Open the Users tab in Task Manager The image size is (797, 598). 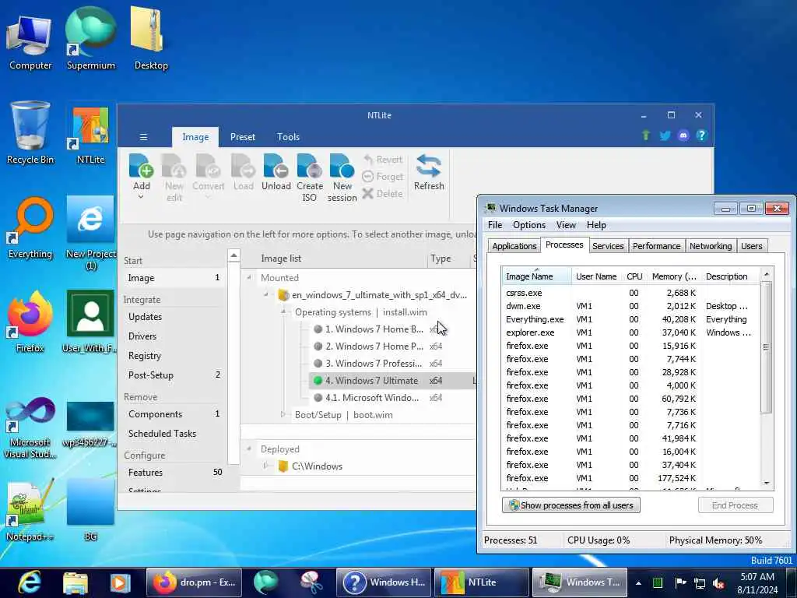pyautogui.click(x=751, y=246)
